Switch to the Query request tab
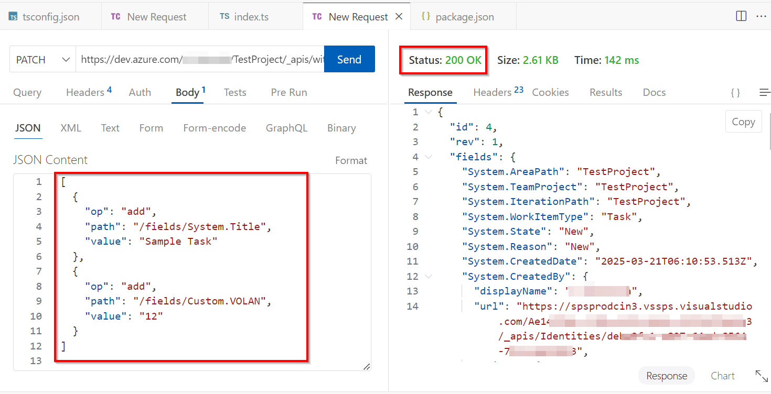The height and width of the screenshot is (394, 771). [x=27, y=92]
